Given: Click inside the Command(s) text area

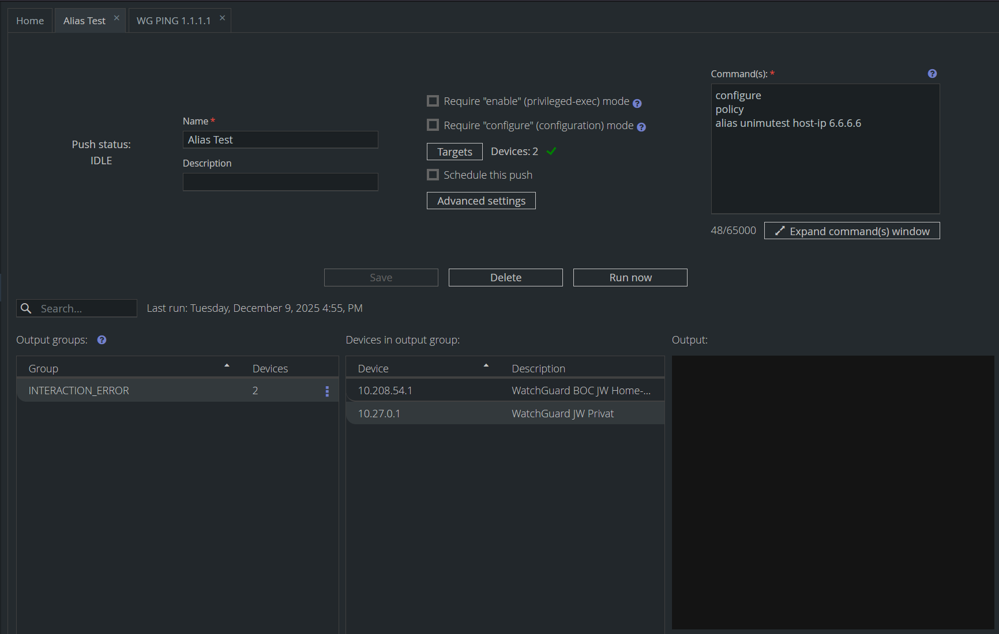Looking at the screenshot, I should [825, 149].
